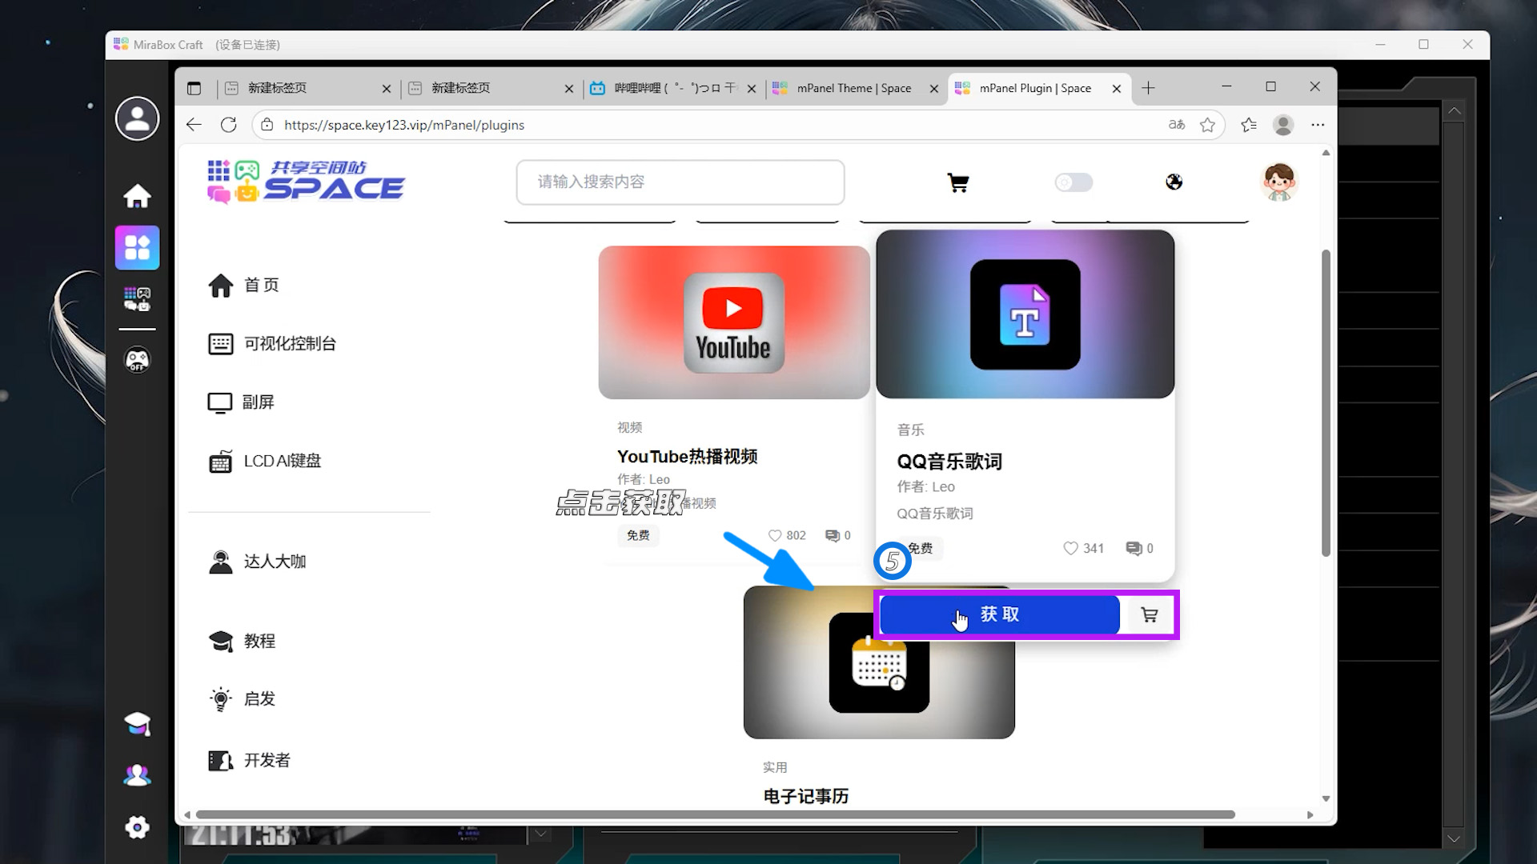The height and width of the screenshot is (864, 1537).
Task: Open LCD AI键盘 in the site sidebar
Action: pyautogui.click(x=265, y=461)
